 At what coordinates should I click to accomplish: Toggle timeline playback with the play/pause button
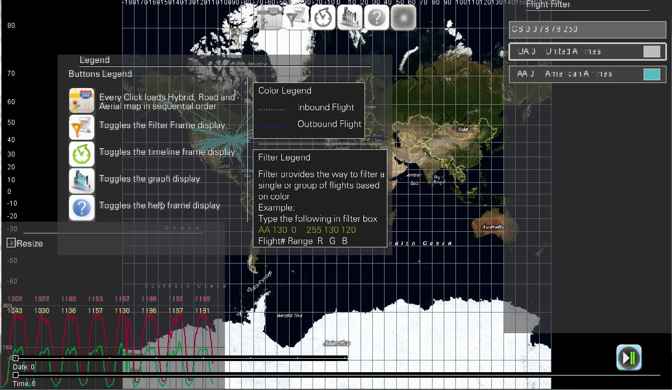coord(629,358)
